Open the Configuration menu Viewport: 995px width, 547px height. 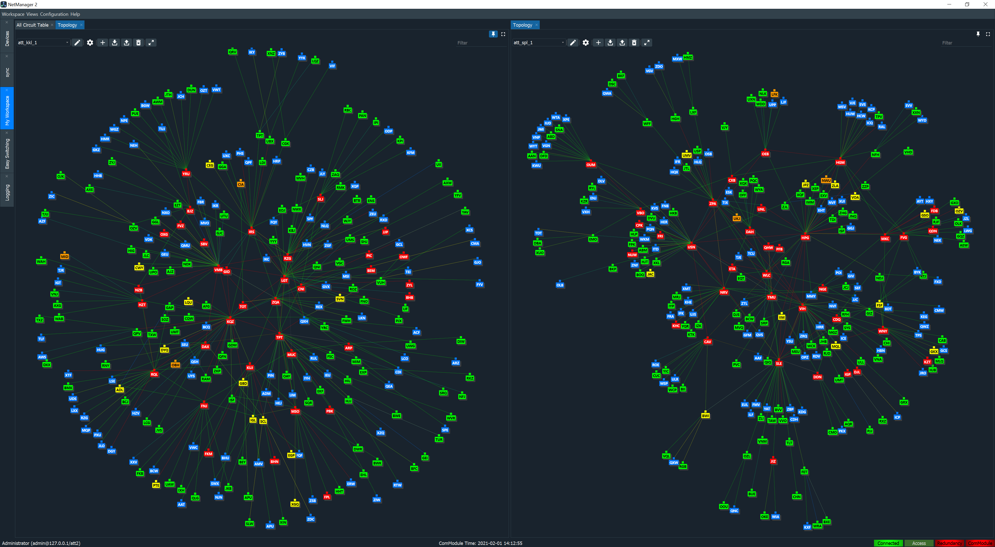click(54, 14)
